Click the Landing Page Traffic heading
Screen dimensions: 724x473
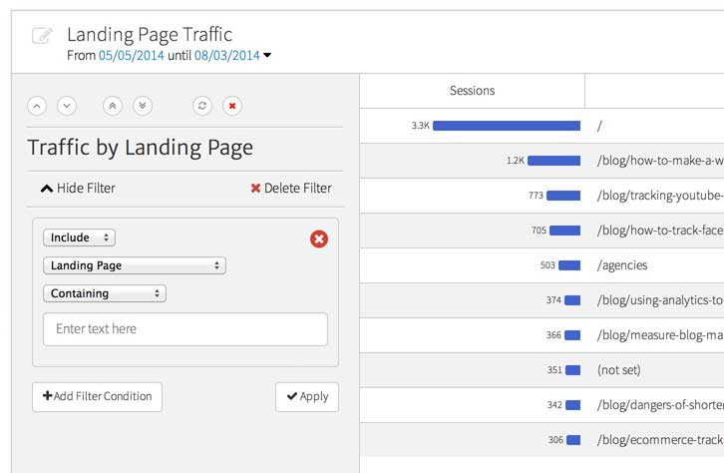tap(150, 35)
